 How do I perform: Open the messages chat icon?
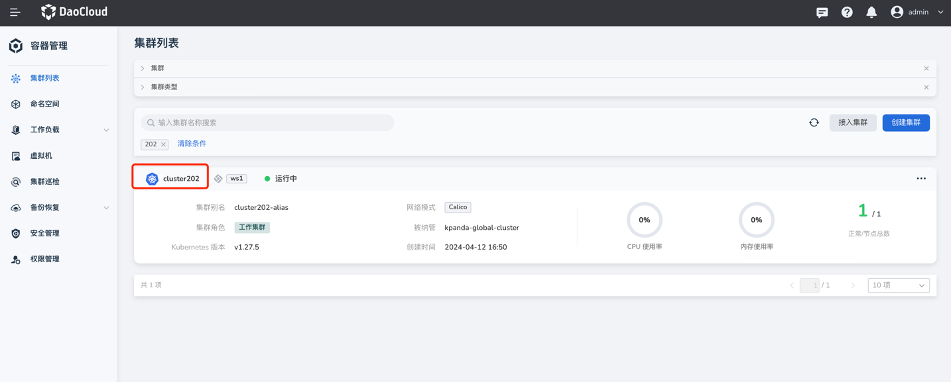(x=822, y=12)
